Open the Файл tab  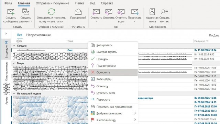point(8,3)
